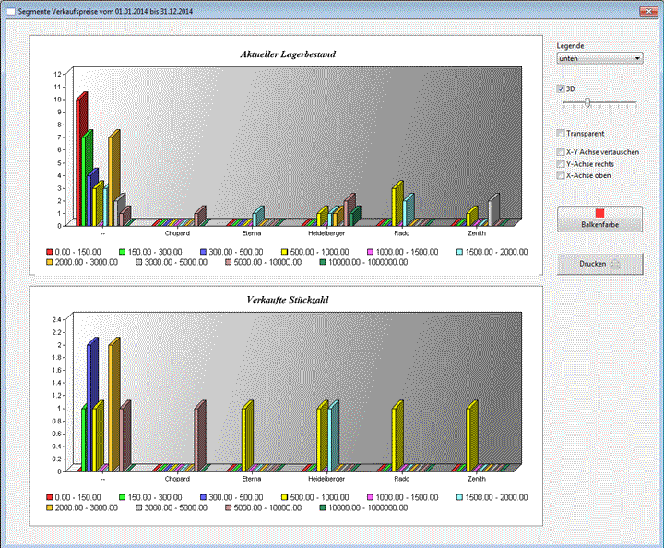Enable Y-Achse rechts checkbox
The image size is (664, 548).
point(561,164)
